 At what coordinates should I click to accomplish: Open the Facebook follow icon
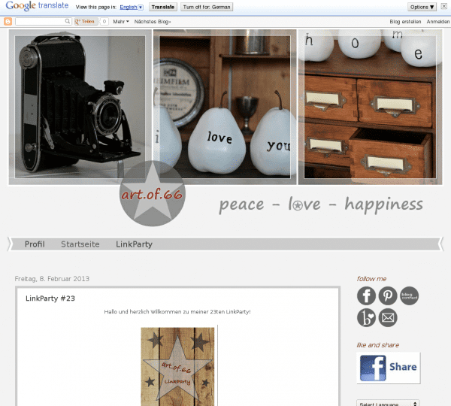click(366, 296)
